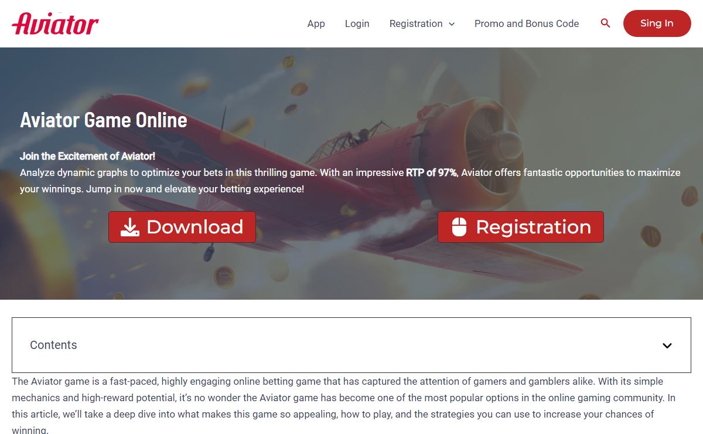This screenshot has width=703, height=434.
Task: Click the Aviator Game Online heading
Action: click(x=104, y=120)
